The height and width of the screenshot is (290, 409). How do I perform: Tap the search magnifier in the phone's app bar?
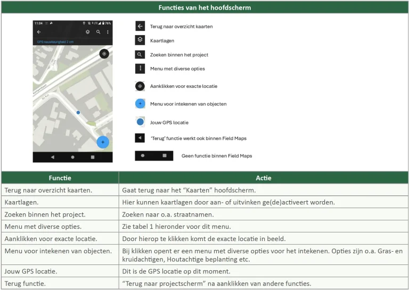point(98,32)
